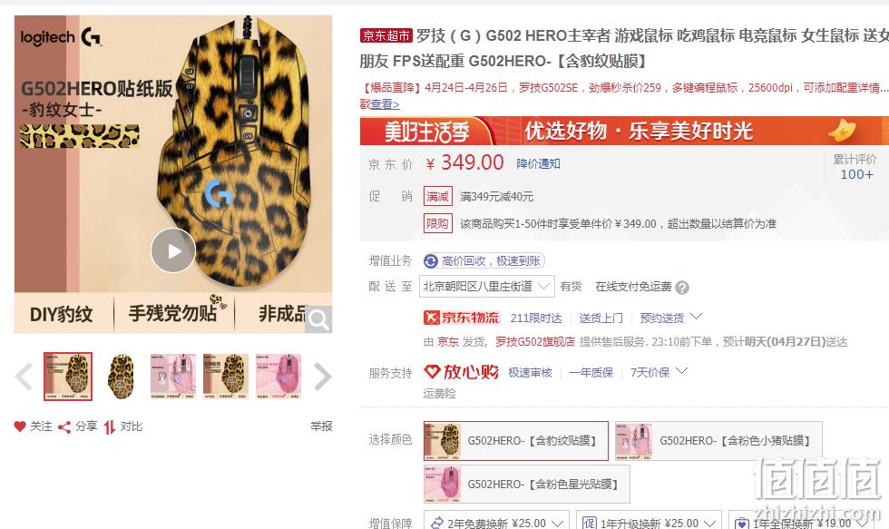Show next product thumbnails with right arrow

point(322,377)
